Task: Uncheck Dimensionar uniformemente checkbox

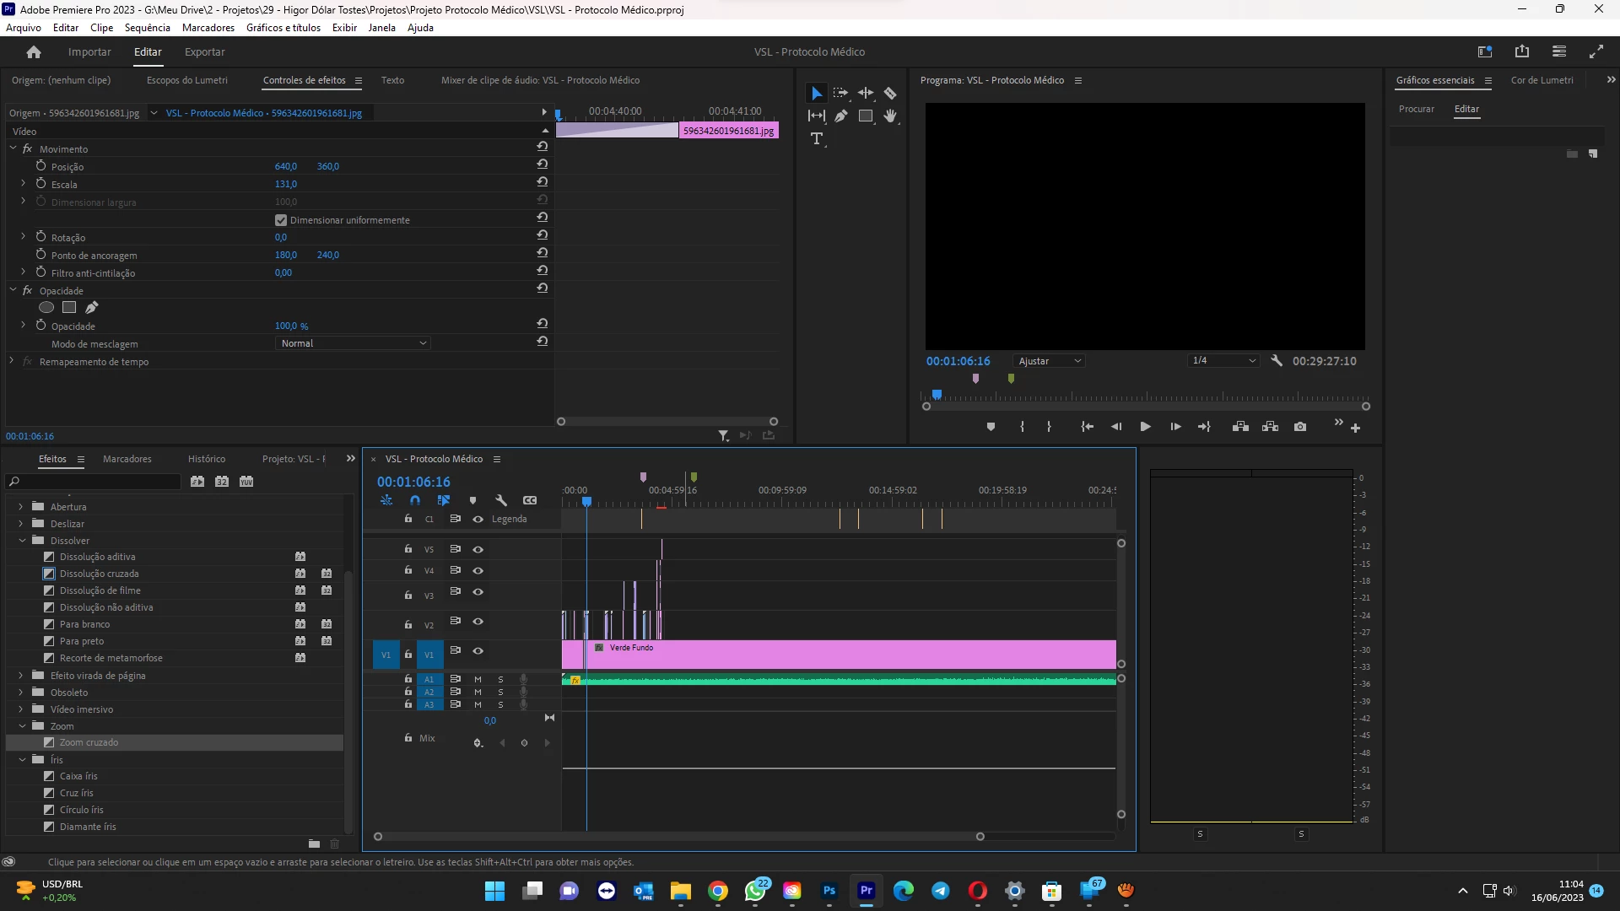Action: click(x=281, y=220)
